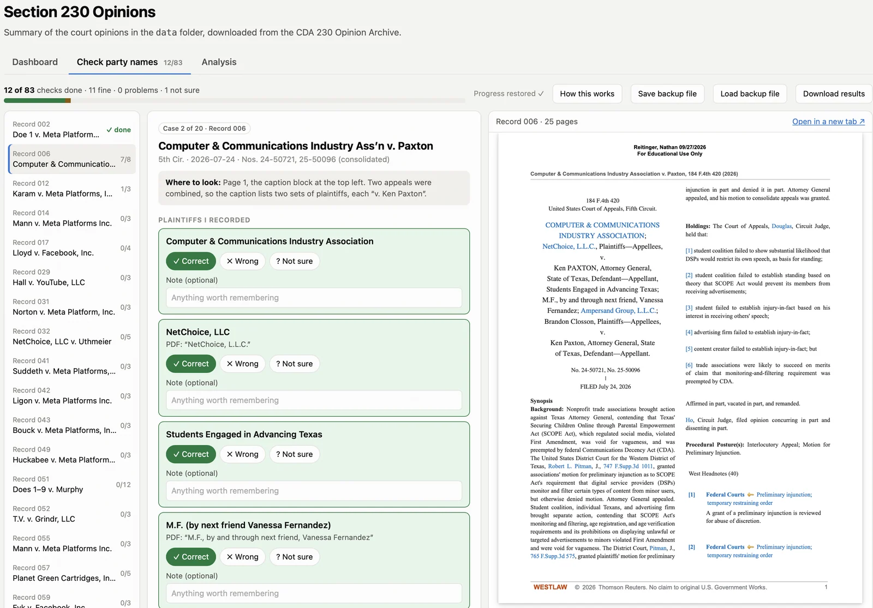Select Record 017 Lloyd v. Facebook, Inc.
This screenshot has width=873, height=608.
[x=72, y=248]
